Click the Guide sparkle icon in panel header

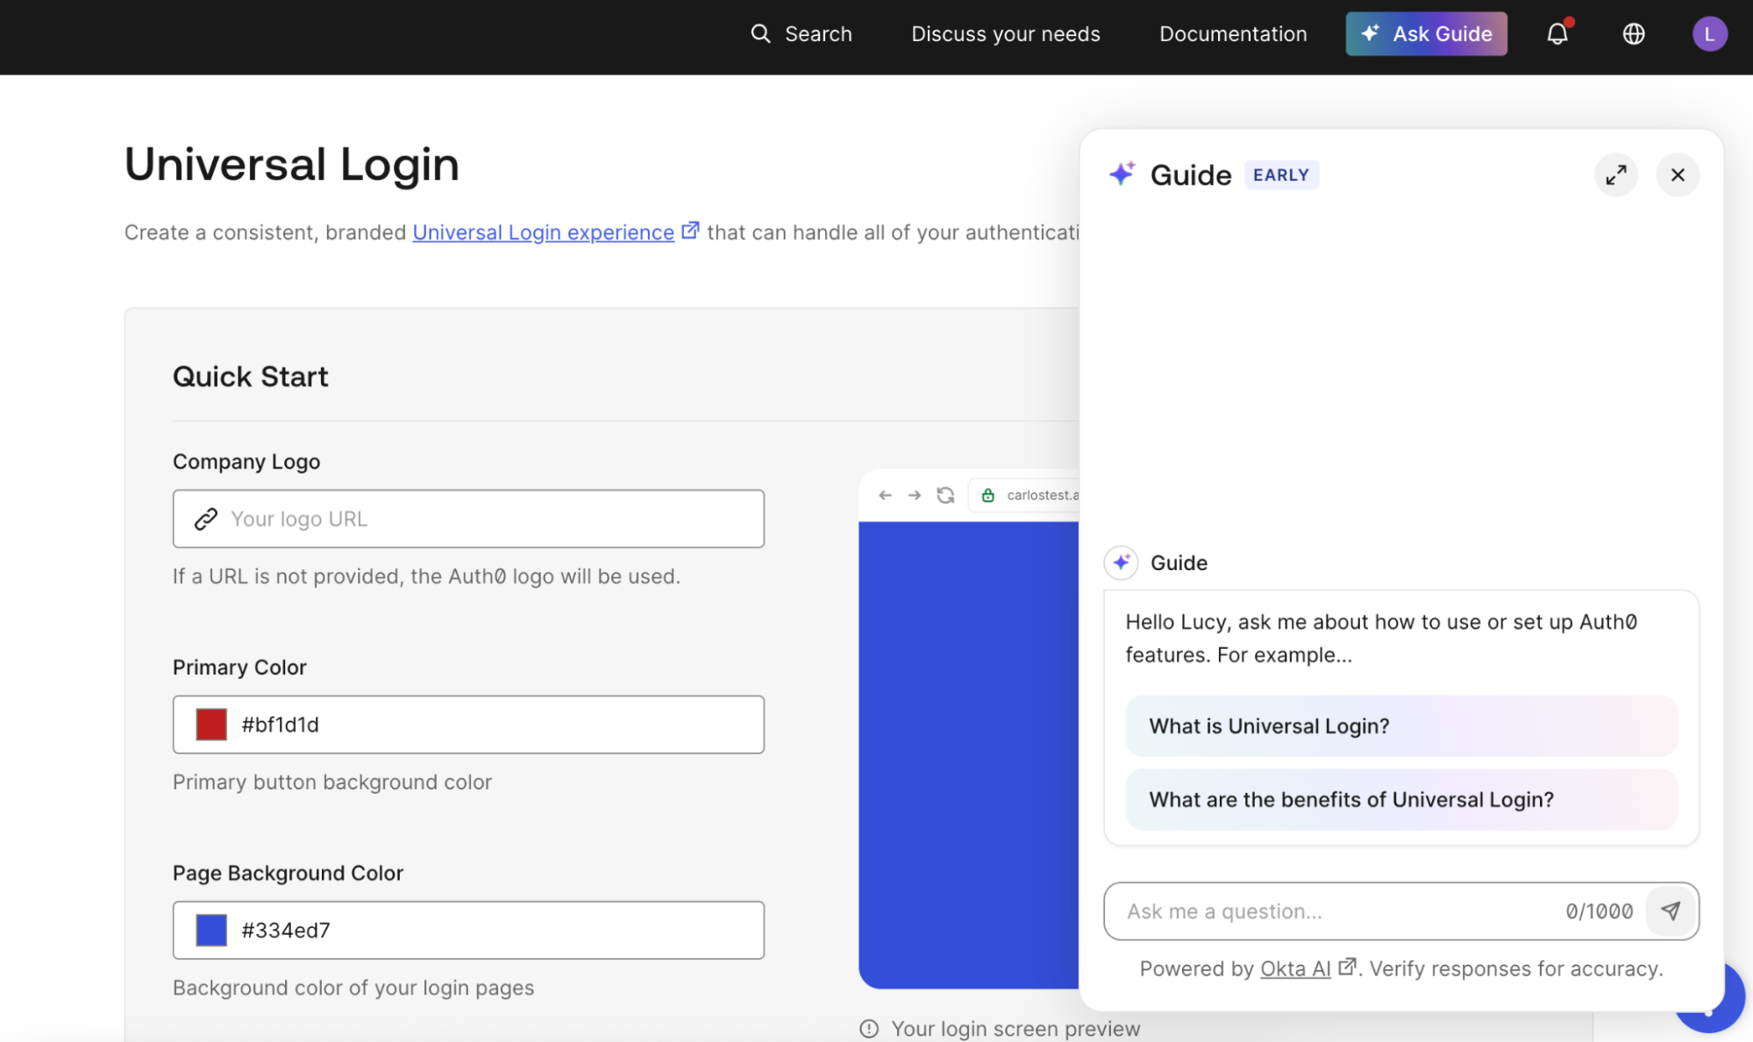tap(1123, 174)
